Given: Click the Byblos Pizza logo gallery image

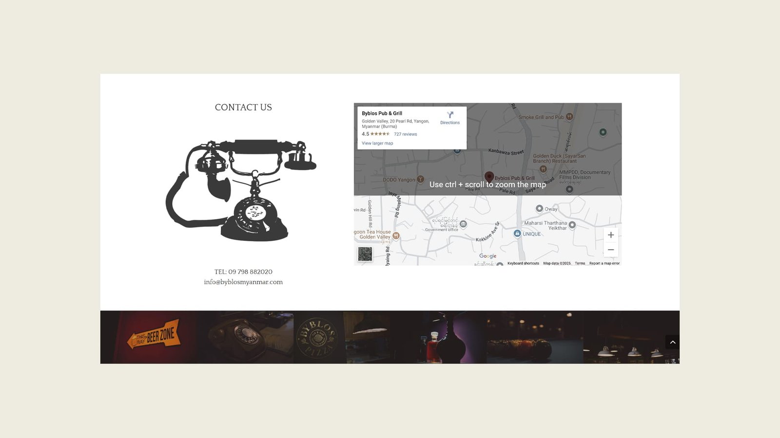Looking at the screenshot, I should tap(318, 336).
